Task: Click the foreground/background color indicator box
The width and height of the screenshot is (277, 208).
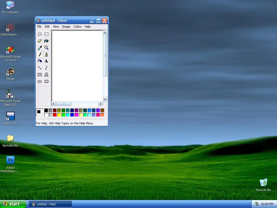Action: tap(40, 112)
